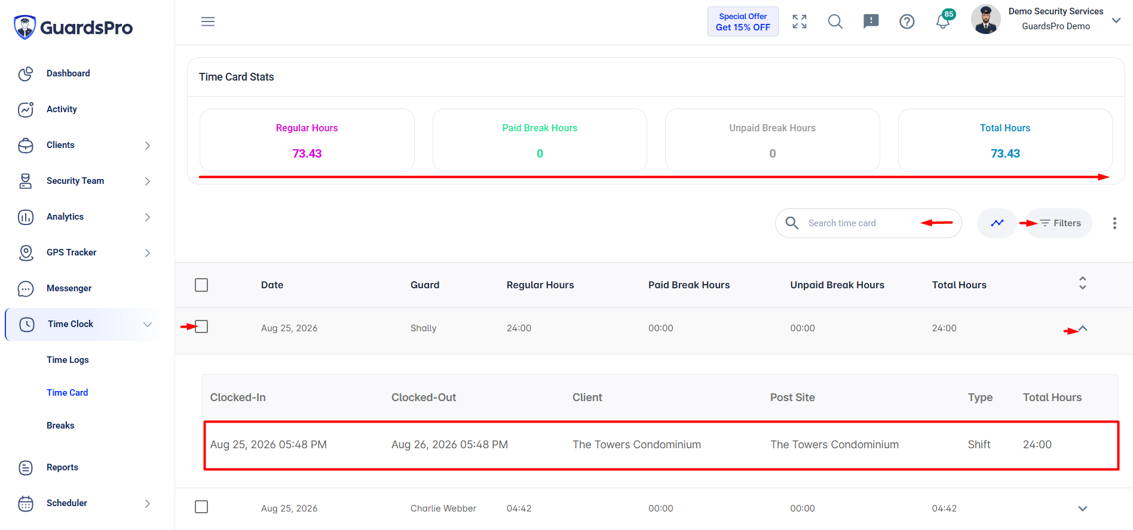Click the user profile avatar

986,19
